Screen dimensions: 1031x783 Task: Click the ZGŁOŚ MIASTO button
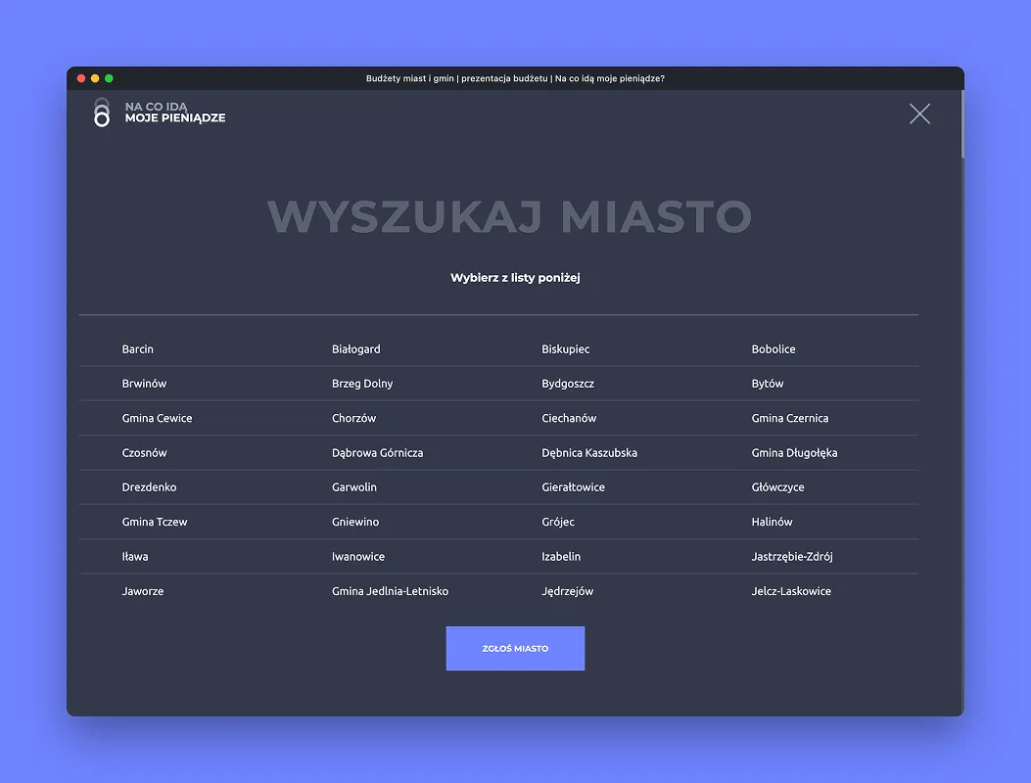tap(515, 648)
